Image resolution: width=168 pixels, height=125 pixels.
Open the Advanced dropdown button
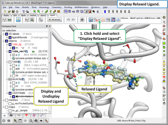coord(54,20)
